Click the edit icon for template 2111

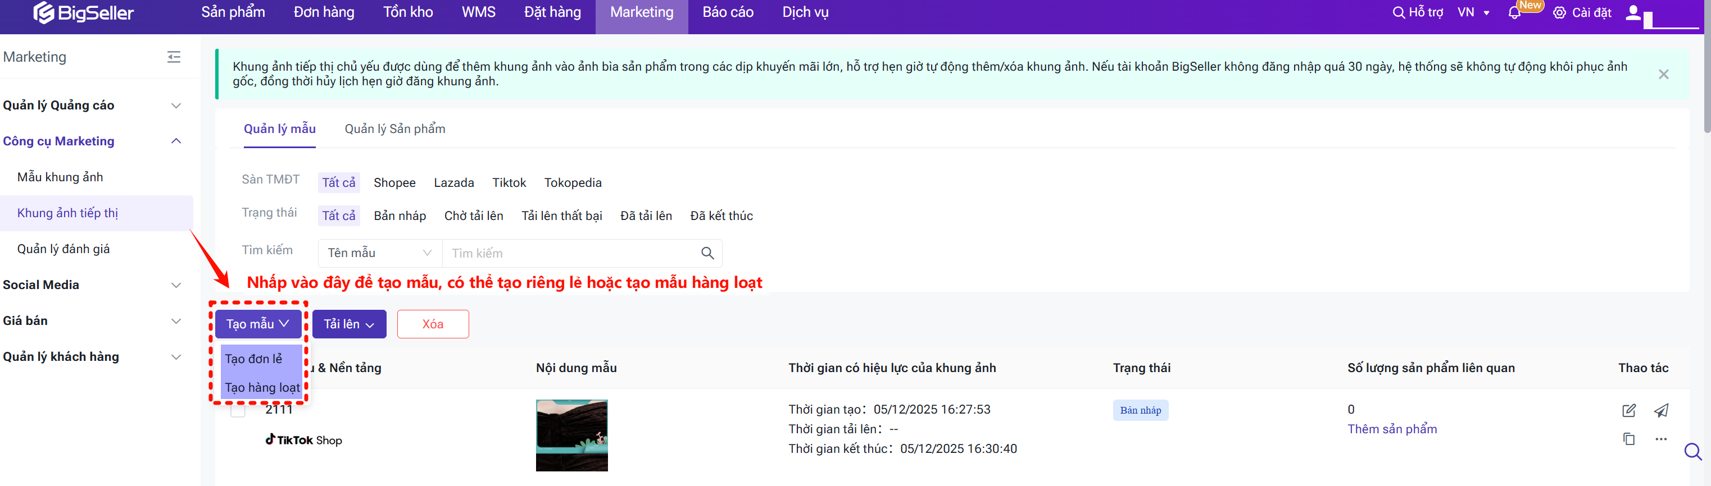pyautogui.click(x=1628, y=410)
